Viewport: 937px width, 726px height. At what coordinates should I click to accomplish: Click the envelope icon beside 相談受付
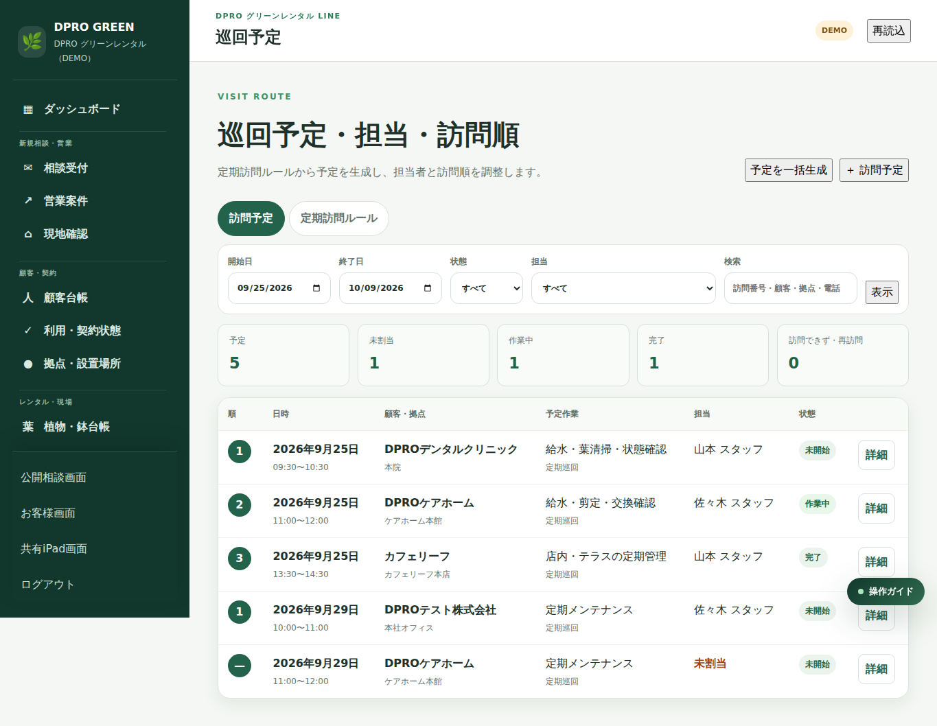(x=28, y=168)
